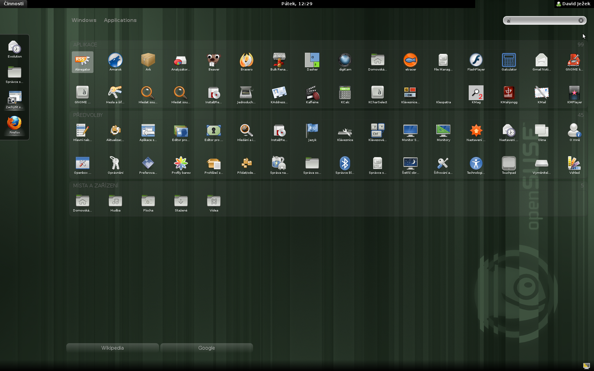Open the David Ježek user menu
This screenshot has width=594, height=371.
pyautogui.click(x=573, y=4)
